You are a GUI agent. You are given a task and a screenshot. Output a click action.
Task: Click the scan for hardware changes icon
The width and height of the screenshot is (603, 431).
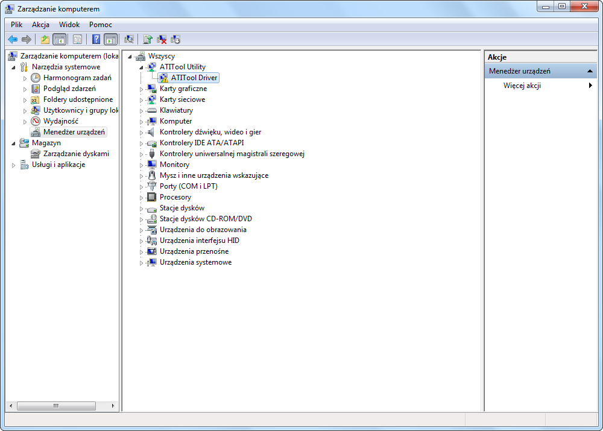[x=129, y=39]
